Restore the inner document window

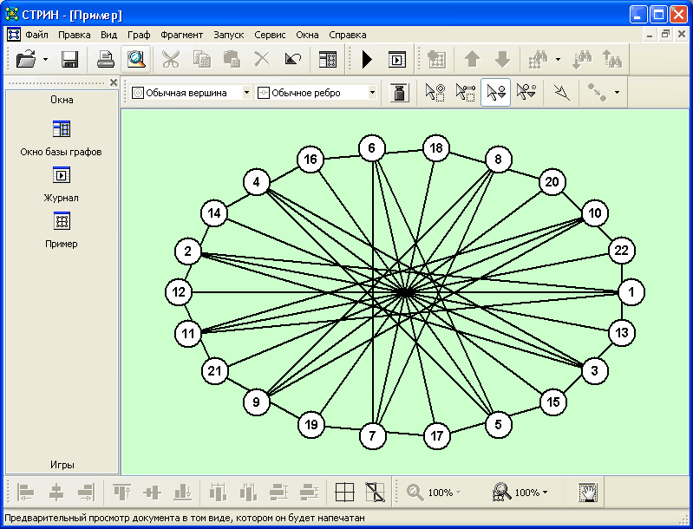[x=665, y=35]
